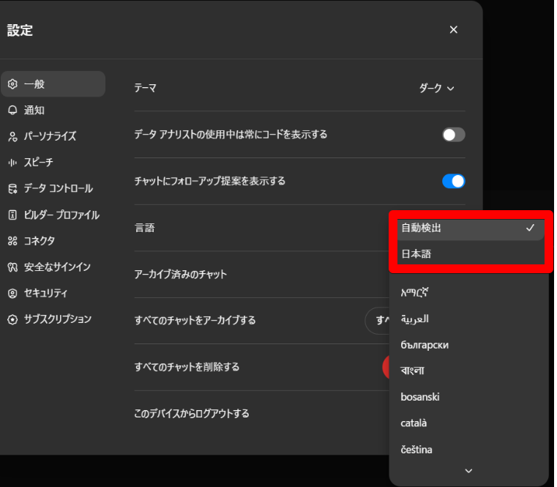Click the コネクタ apps icon
The image size is (557, 487).
tap(12, 241)
